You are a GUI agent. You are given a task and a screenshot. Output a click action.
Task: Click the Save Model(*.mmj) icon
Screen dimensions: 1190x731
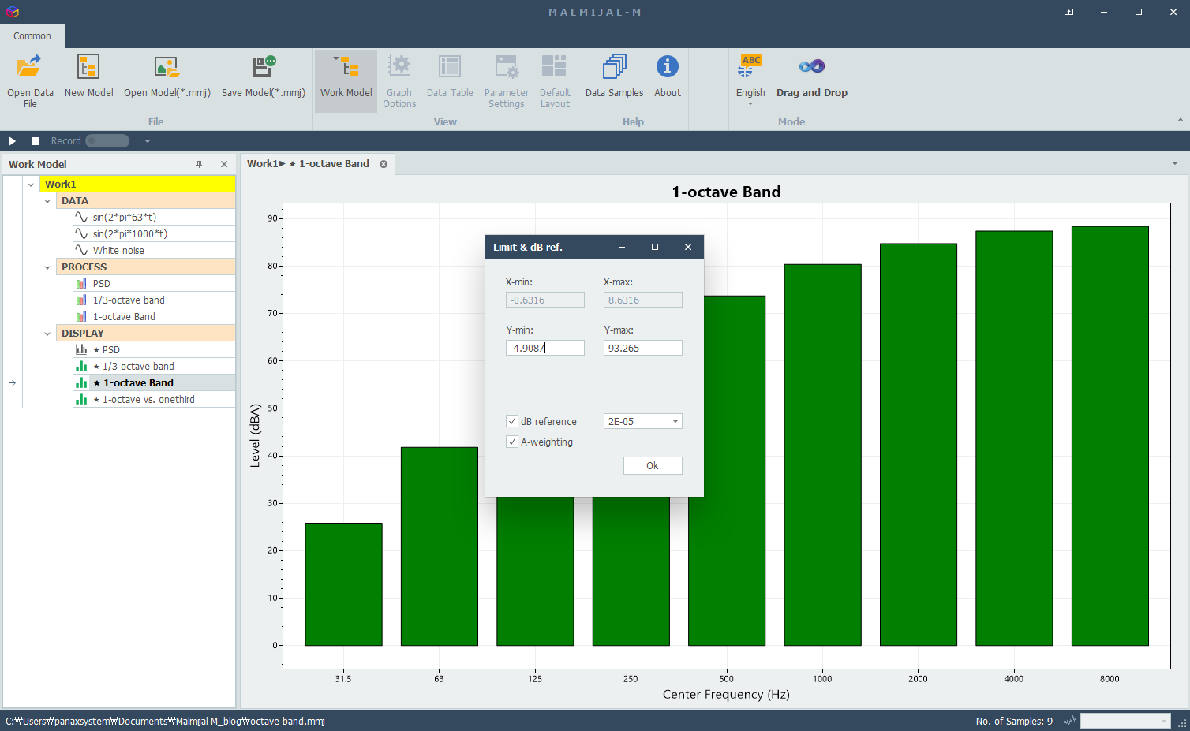tap(263, 68)
